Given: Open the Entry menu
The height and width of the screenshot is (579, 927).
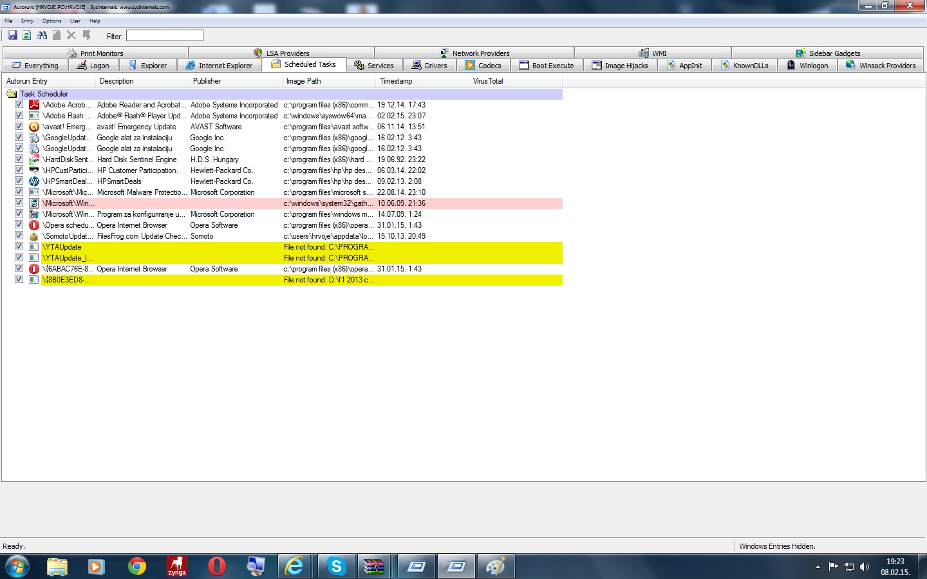Looking at the screenshot, I should [27, 21].
